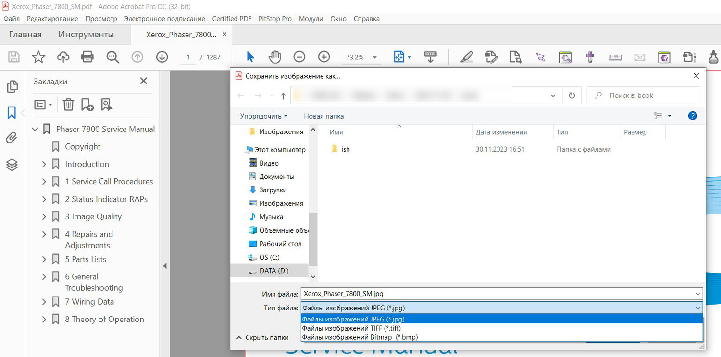Collapse the Phaser 7800 Service Manual bookmark
Screen dimensions: 721x357
point(35,129)
